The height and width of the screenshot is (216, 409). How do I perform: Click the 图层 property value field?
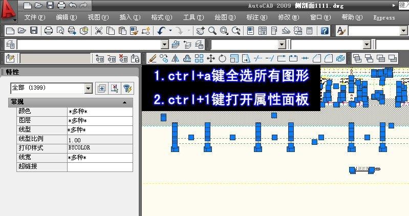tap(100, 121)
